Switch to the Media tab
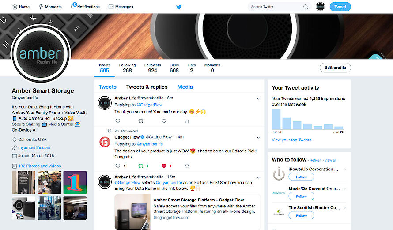The width and height of the screenshot is (393, 230). point(185,87)
